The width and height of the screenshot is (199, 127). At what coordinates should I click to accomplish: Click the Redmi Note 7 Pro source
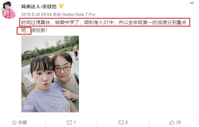click(x=79, y=14)
